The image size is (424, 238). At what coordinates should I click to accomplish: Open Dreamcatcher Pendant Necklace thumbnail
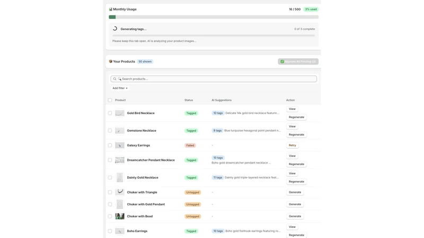120,160
